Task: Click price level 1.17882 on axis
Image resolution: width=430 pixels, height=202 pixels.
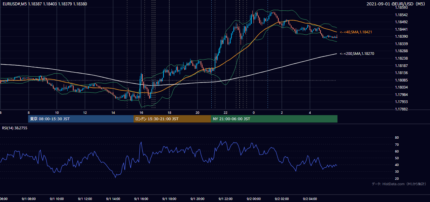Action: coord(401,109)
